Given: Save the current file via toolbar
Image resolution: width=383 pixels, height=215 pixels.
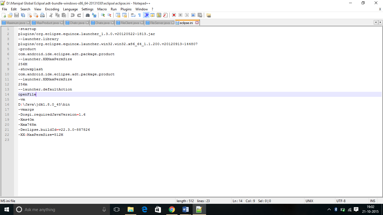Looking at the screenshot, I should coord(17,15).
